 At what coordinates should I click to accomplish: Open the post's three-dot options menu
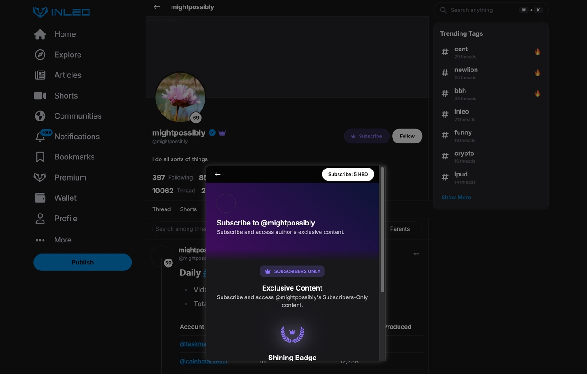(416, 254)
